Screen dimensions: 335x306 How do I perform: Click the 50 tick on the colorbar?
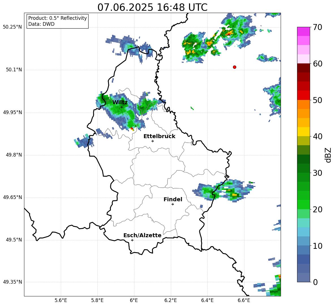(317, 100)
